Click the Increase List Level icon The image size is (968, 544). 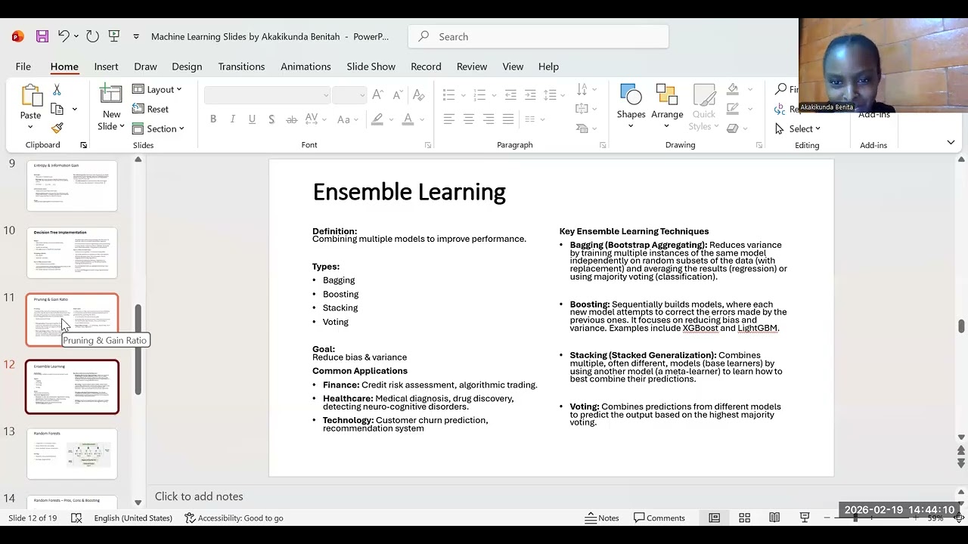(530, 94)
